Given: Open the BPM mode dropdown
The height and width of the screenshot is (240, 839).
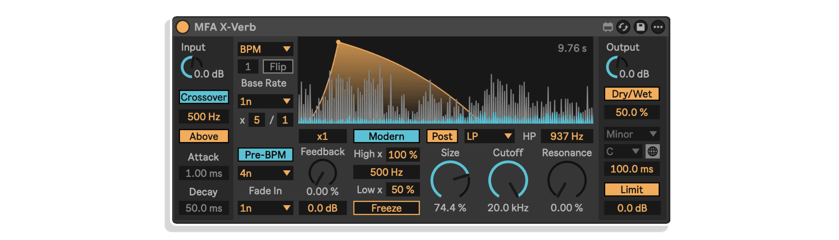Looking at the screenshot, I should point(265,49).
